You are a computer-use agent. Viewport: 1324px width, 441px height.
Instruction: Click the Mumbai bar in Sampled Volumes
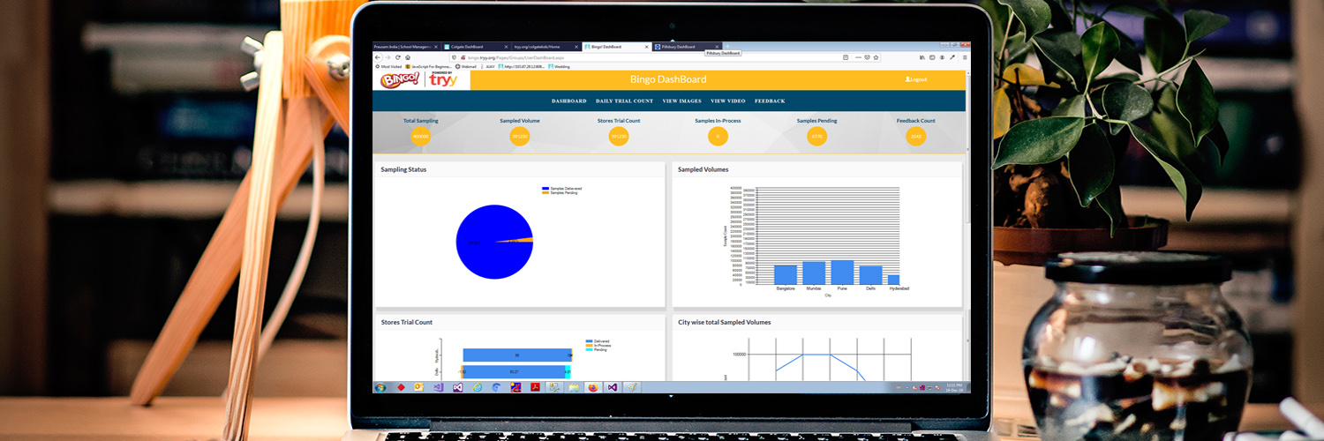(x=814, y=273)
